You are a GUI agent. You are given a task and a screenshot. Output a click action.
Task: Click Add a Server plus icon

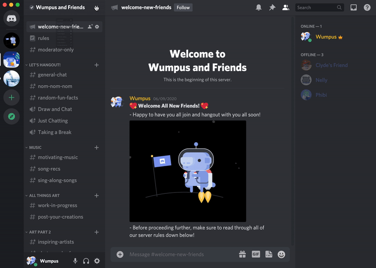click(x=11, y=98)
